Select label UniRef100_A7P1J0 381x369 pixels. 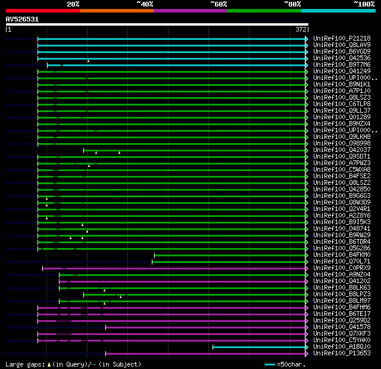click(342, 91)
